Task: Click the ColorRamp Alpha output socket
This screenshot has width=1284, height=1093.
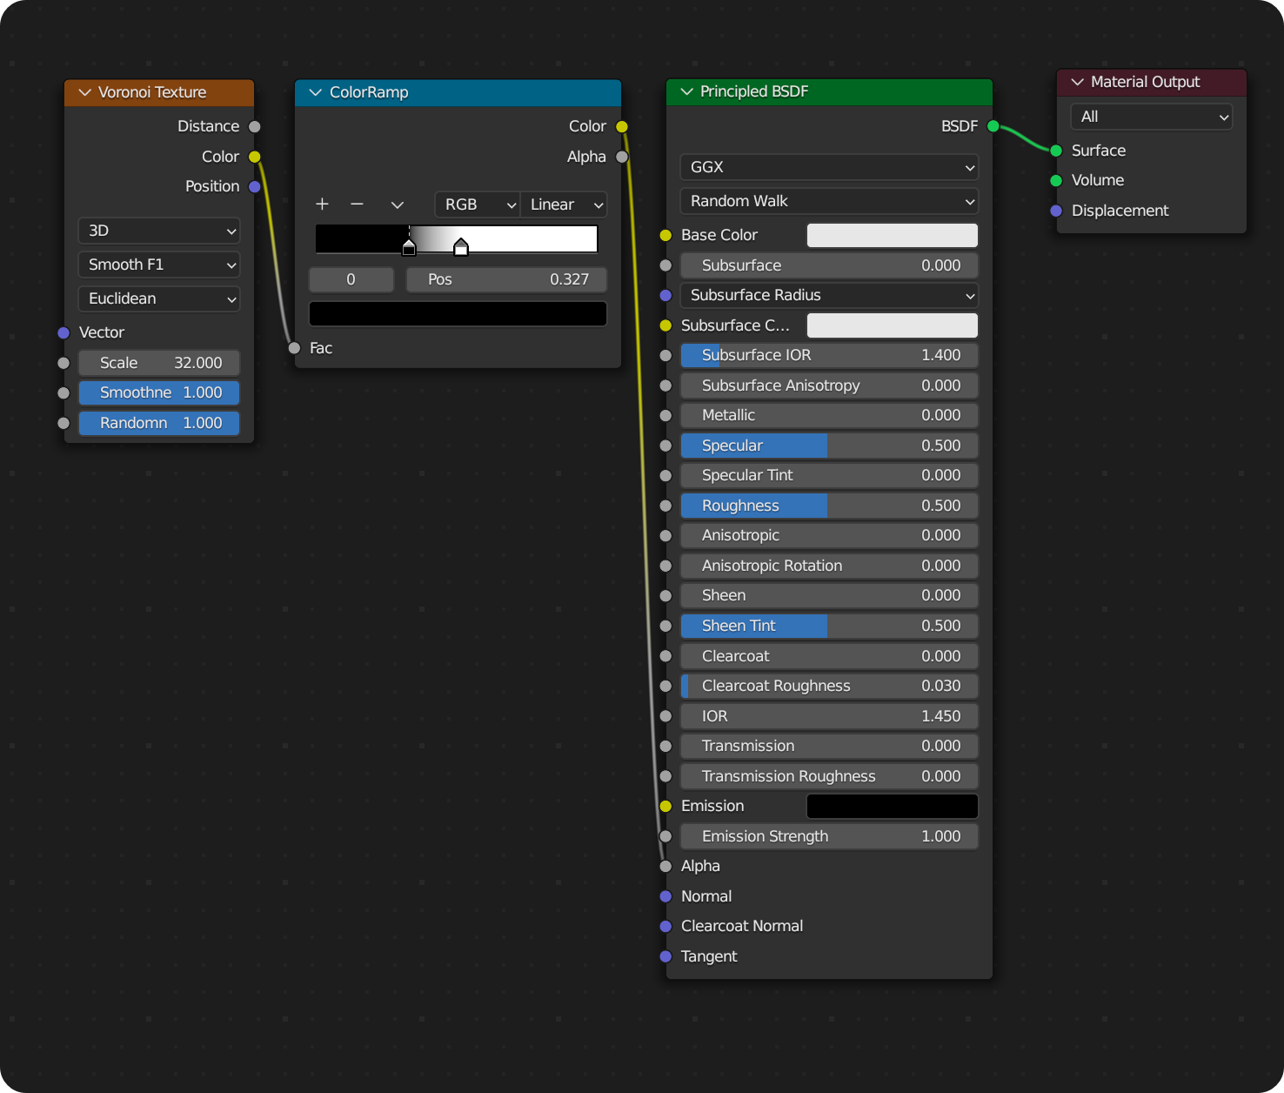Action: (x=622, y=157)
